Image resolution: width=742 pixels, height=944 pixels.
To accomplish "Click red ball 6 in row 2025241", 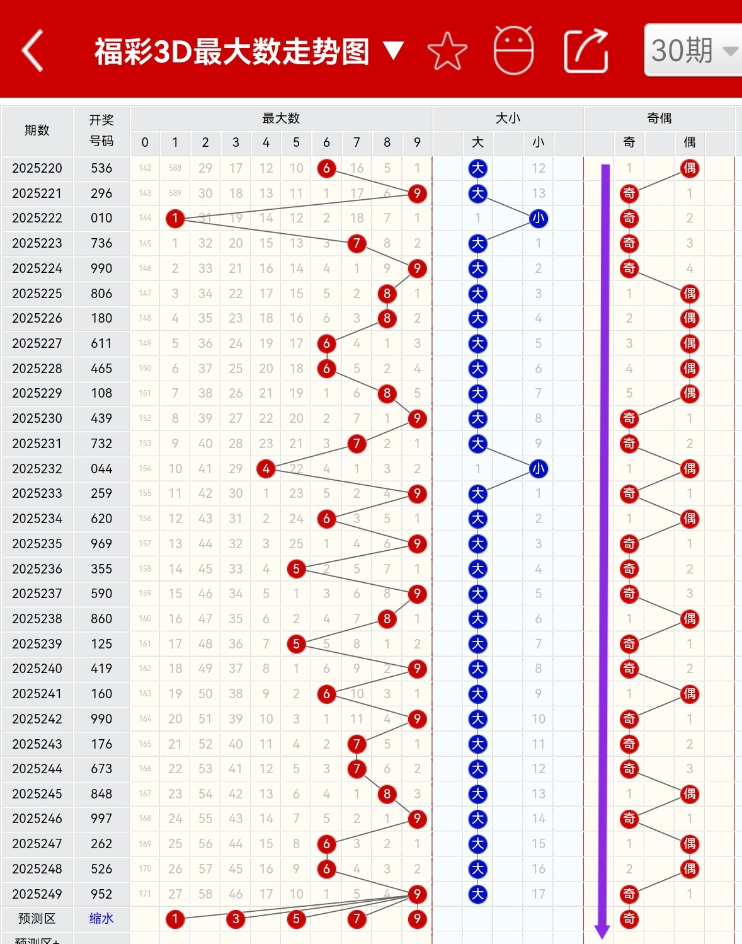I will click(x=326, y=694).
